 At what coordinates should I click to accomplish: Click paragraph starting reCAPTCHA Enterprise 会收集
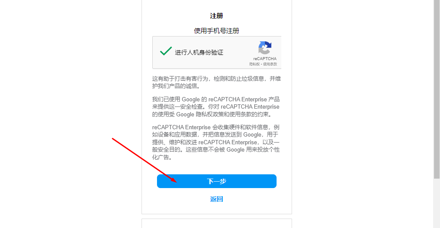pos(216,142)
